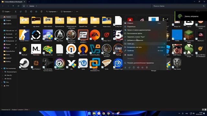Expand the OneDrive tree node

(2, 24)
